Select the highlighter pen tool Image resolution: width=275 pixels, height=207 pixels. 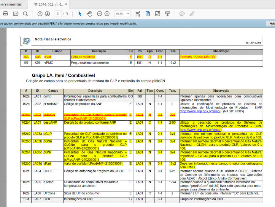point(192,14)
